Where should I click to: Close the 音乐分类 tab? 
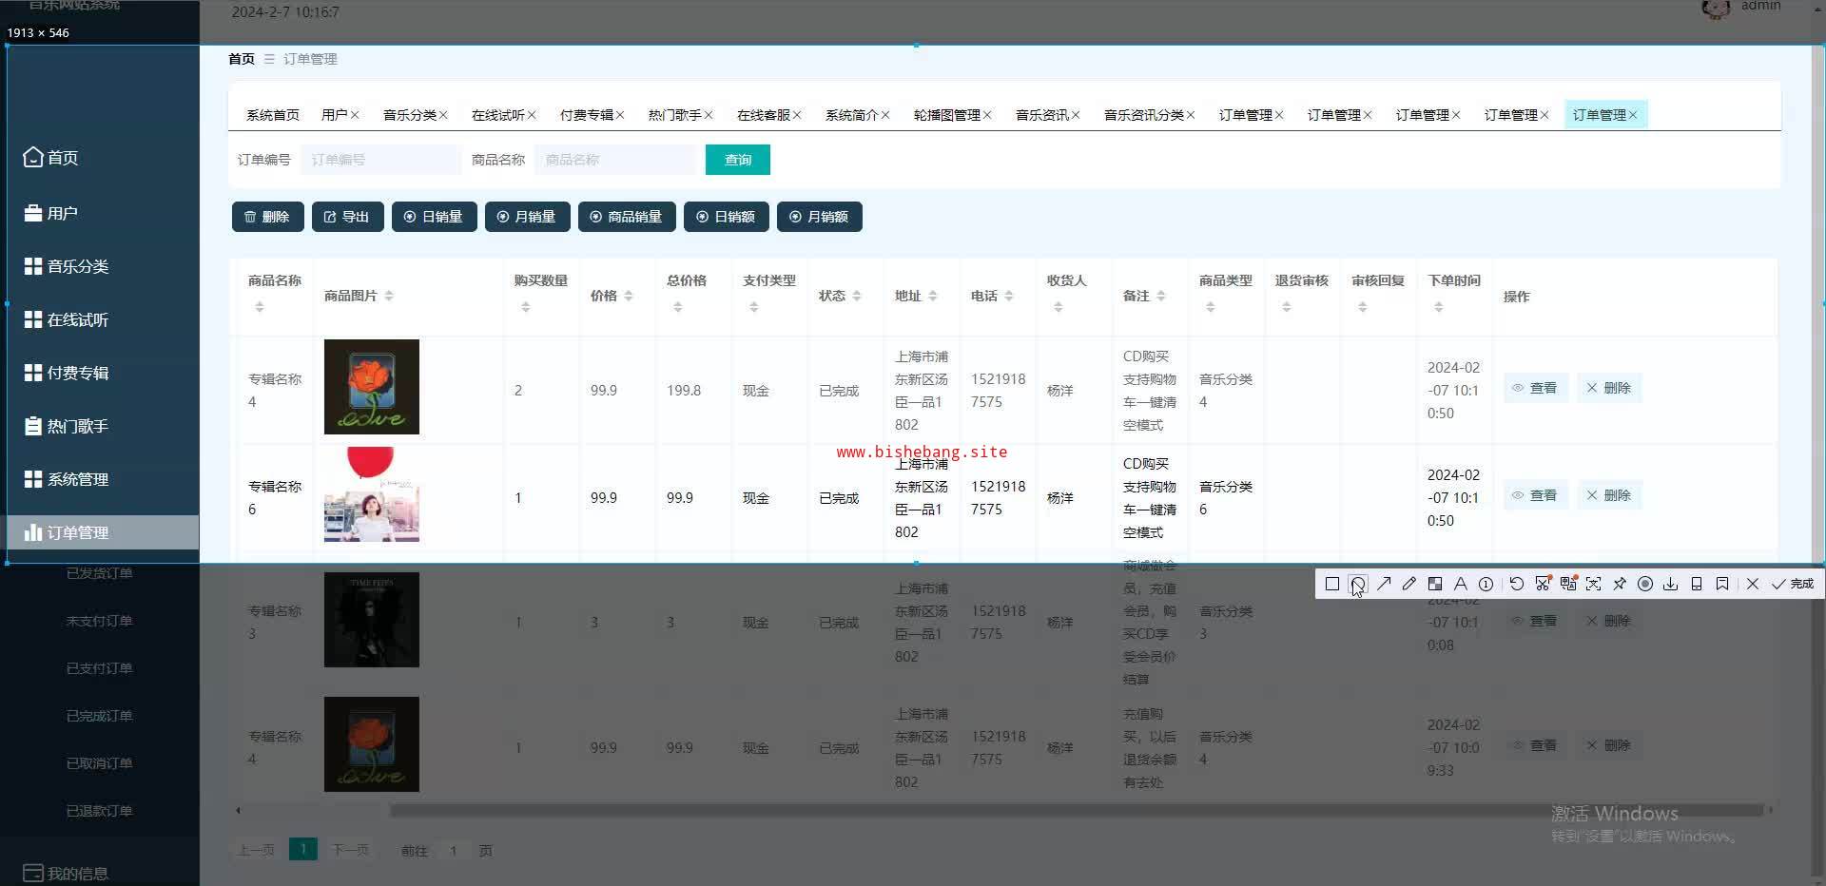point(443,115)
